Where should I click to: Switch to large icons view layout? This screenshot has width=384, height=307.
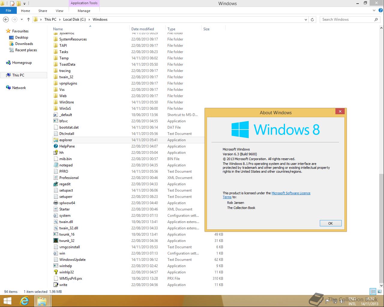tap(379, 291)
